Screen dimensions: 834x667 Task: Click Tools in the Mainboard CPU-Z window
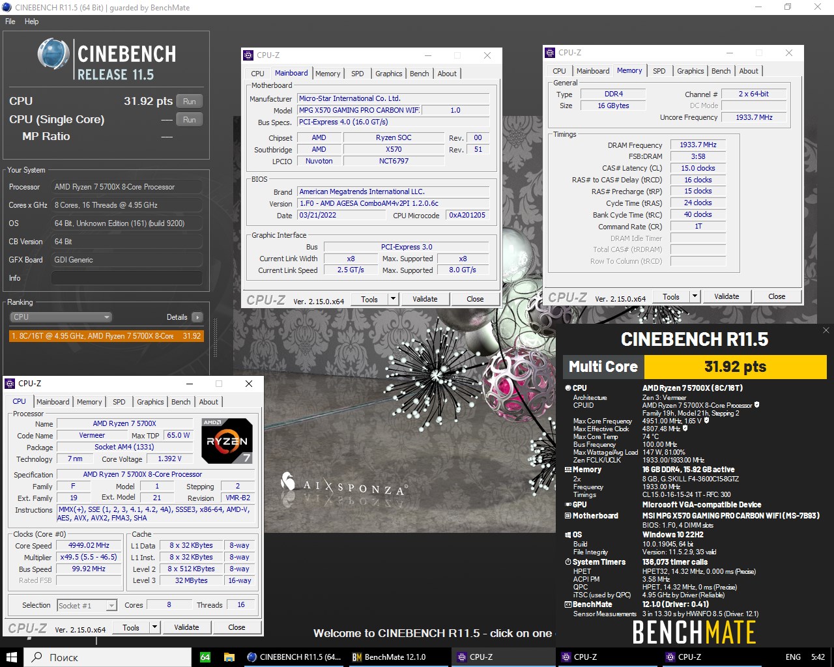point(369,299)
